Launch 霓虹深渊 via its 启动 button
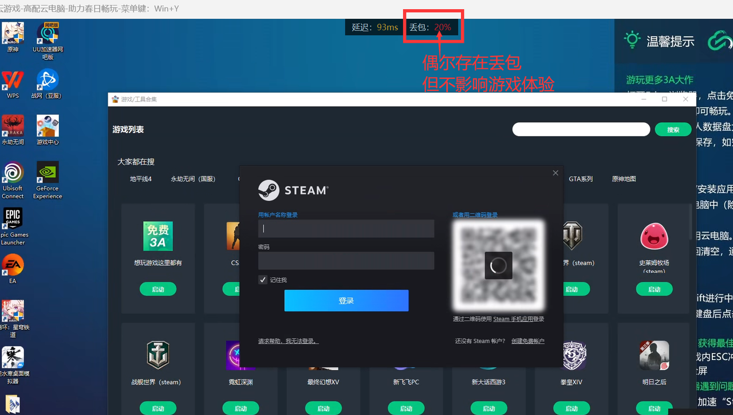733x415 pixels. pos(241,408)
